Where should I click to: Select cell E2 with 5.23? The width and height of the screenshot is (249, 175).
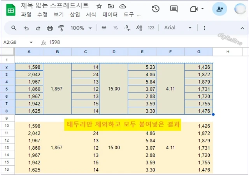click(x=142, y=67)
